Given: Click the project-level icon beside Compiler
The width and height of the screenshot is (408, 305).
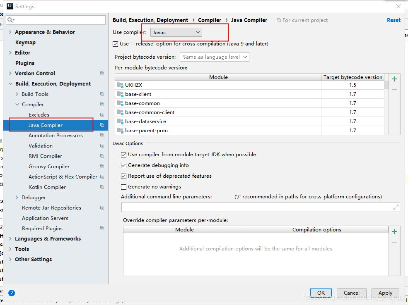Looking at the screenshot, I should [102, 104].
